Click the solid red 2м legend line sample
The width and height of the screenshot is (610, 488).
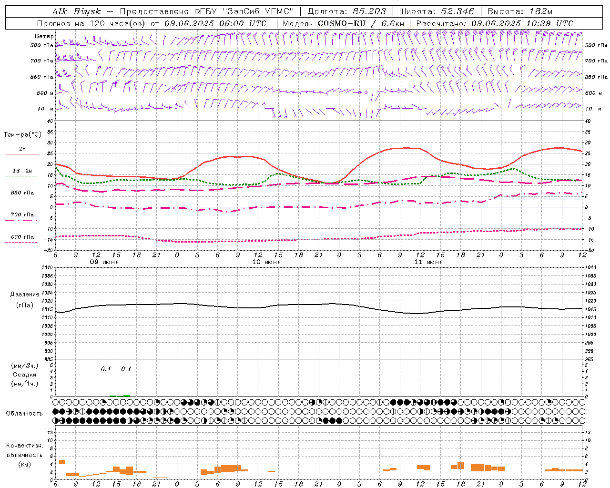click(22, 154)
